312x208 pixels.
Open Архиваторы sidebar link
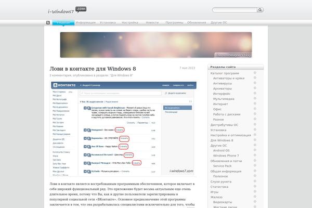click(223, 88)
